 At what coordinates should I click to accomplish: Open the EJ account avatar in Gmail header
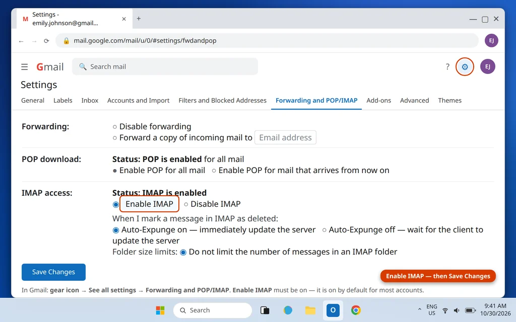click(x=487, y=67)
